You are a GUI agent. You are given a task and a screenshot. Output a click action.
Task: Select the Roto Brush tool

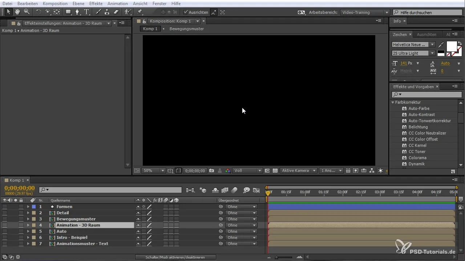click(128, 12)
